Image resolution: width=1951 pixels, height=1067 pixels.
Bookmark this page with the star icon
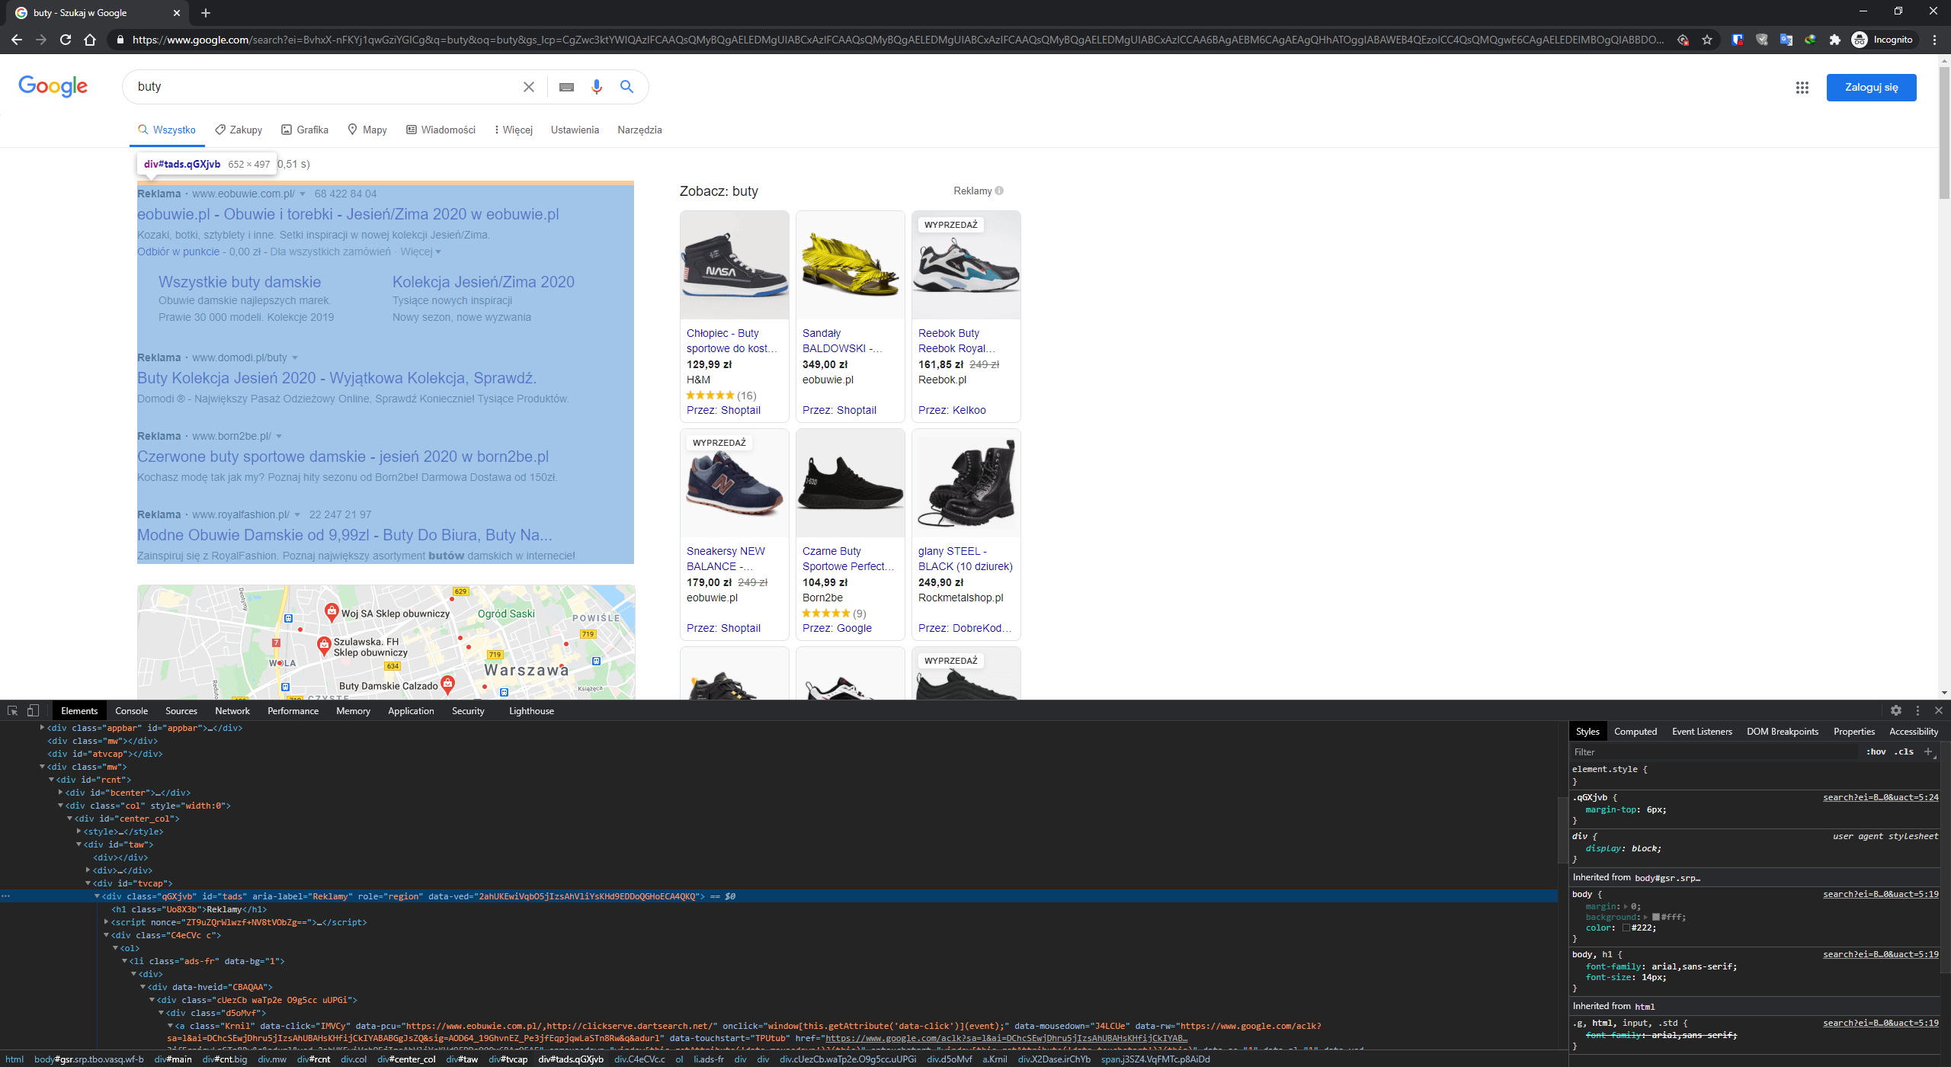pos(1707,39)
